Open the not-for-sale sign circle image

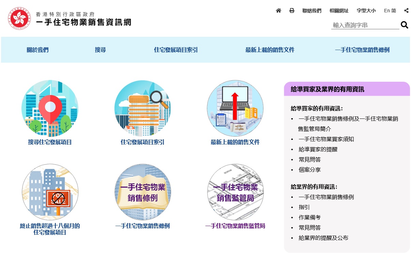[x=50, y=192]
